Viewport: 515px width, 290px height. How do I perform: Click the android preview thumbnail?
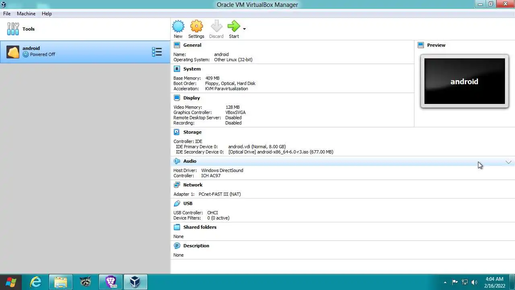pyautogui.click(x=464, y=81)
